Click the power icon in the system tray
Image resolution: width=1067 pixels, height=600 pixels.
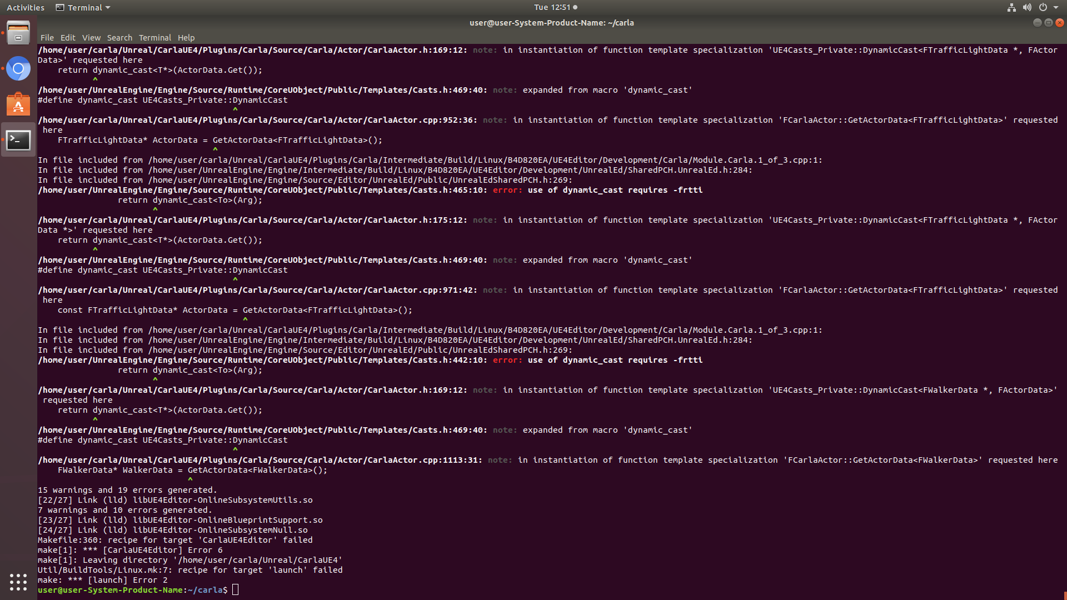pos(1044,7)
